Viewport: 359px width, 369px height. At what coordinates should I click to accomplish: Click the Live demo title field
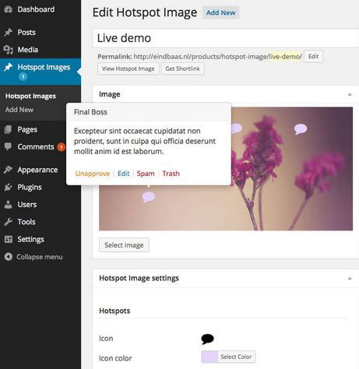click(226, 38)
